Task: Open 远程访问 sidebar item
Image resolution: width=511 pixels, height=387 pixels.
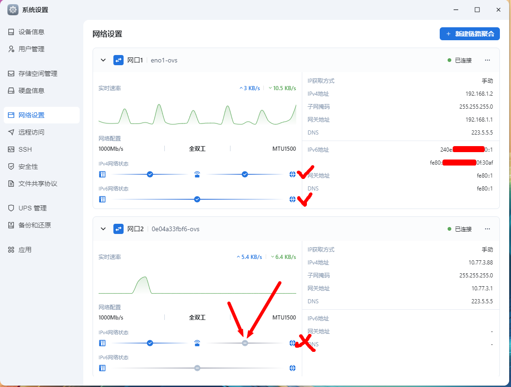Action: click(x=41, y=132)
